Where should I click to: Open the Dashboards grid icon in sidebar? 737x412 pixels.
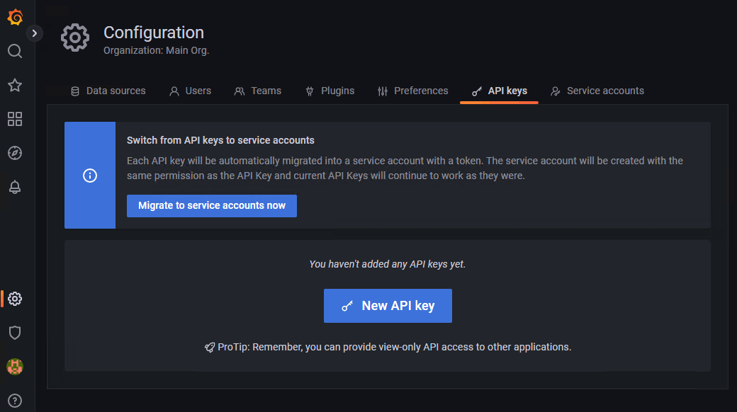15,119
